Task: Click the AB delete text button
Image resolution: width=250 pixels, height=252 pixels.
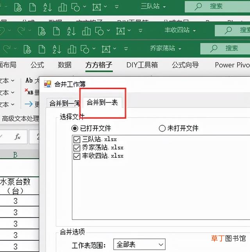Action: click(x=32, y=92)
